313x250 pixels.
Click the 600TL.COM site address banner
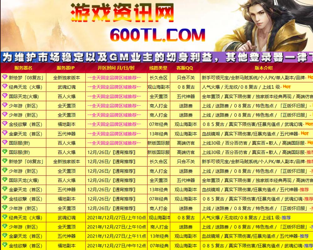point(157,35)
